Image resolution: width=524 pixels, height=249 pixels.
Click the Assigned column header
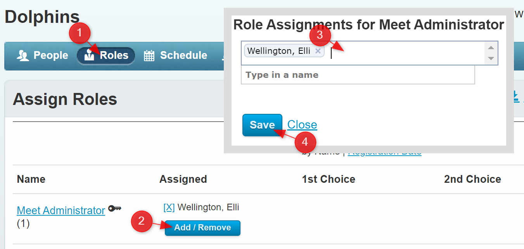[x=183, y=179]
